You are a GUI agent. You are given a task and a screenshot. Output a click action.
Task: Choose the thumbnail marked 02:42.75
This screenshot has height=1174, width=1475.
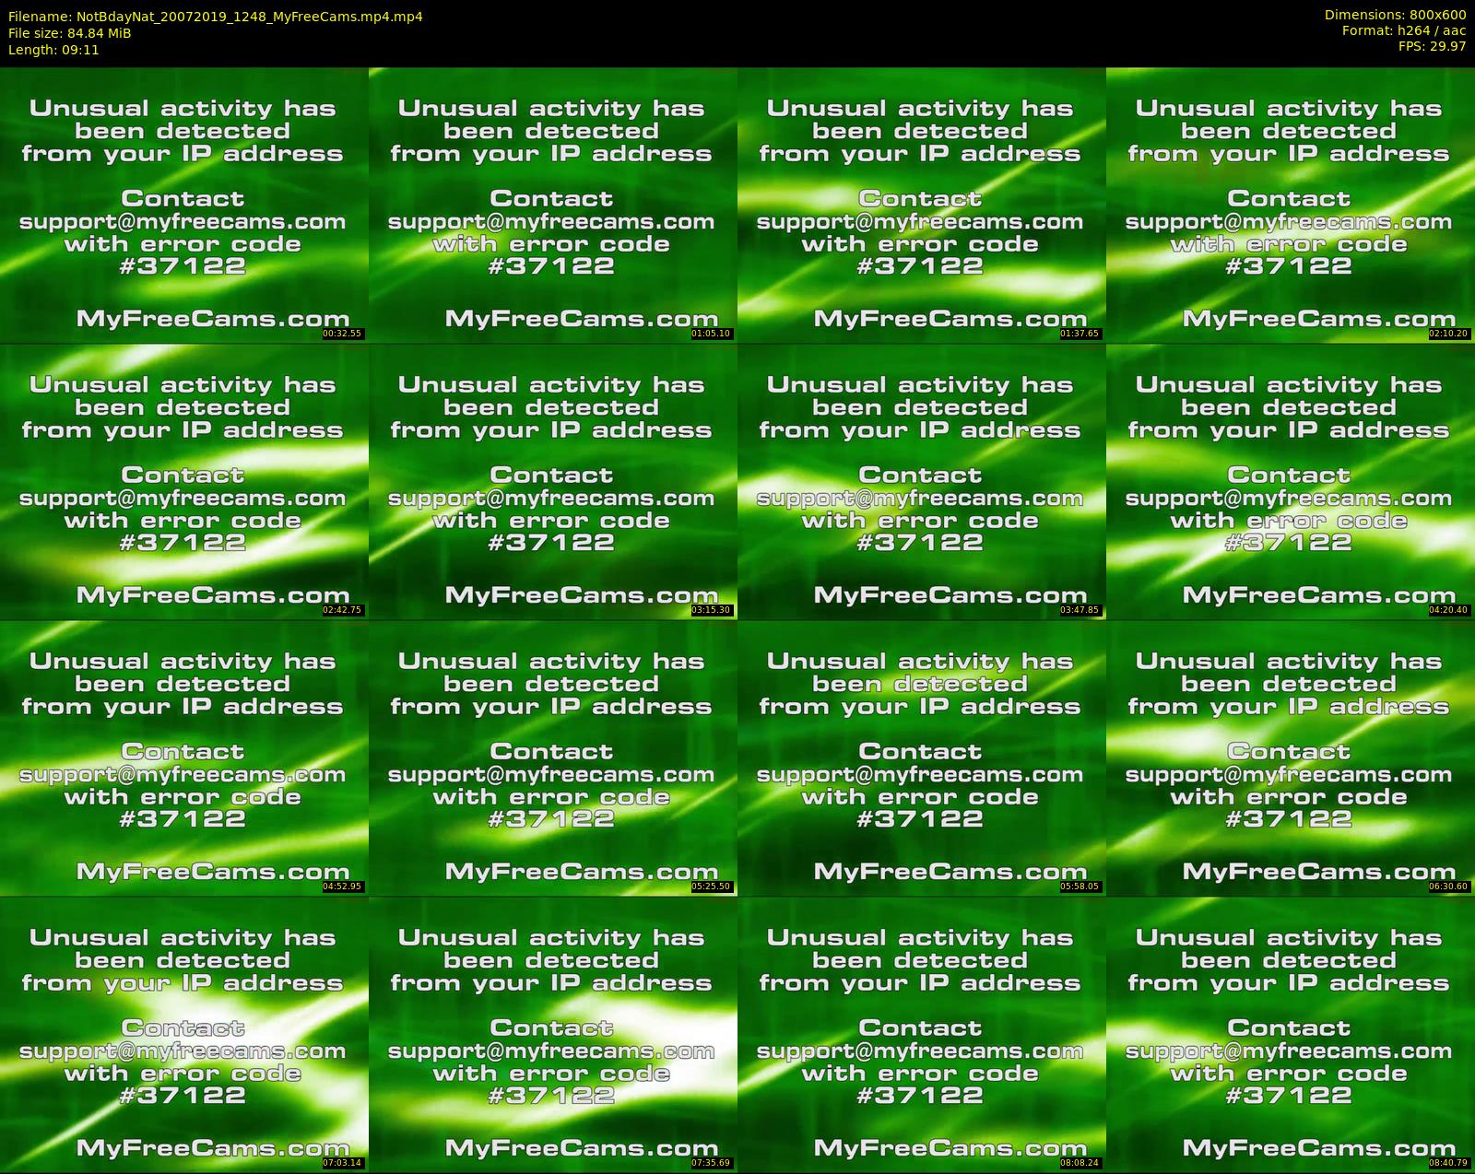click(183, 481)
